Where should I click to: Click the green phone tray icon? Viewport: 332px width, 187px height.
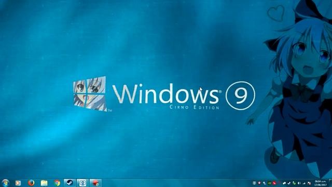[x=295, y=183]
